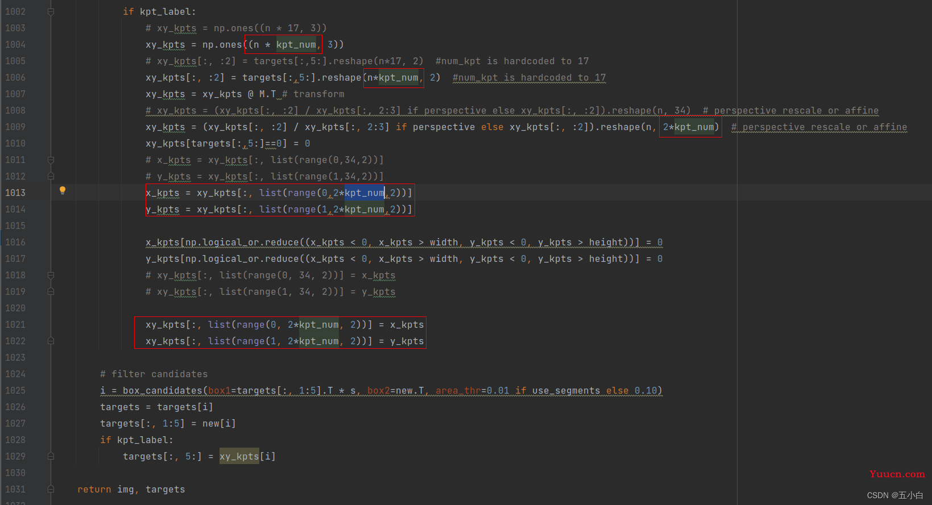
Task: Click line number 1025 in the gutter
Action: point(15,390)
